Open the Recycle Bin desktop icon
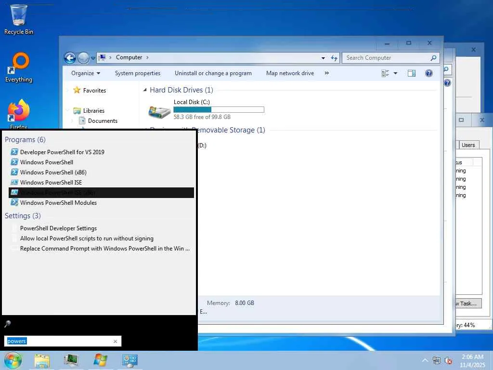The height and width of the screenshot is (370, 493). (x=19, y=19)
